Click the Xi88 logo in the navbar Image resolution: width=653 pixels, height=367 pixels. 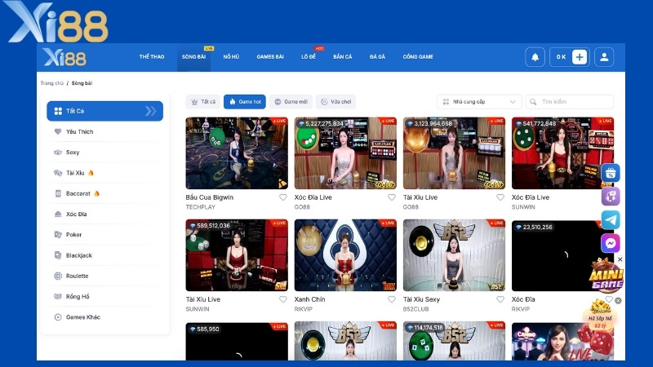pyautogui.click(x=65, y=57)
